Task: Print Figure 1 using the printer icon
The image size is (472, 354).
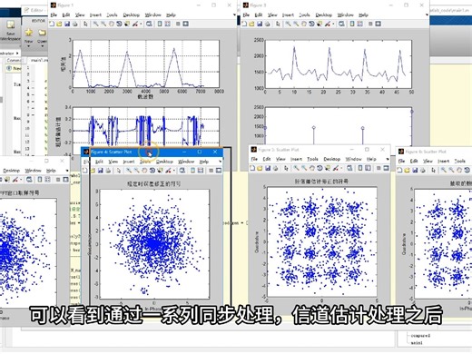Action: click(74, 24)
